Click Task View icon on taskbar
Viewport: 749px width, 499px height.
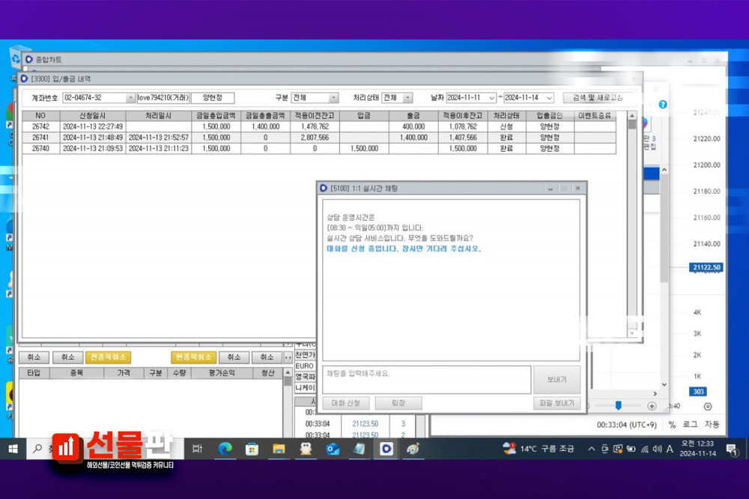(198, 449)
